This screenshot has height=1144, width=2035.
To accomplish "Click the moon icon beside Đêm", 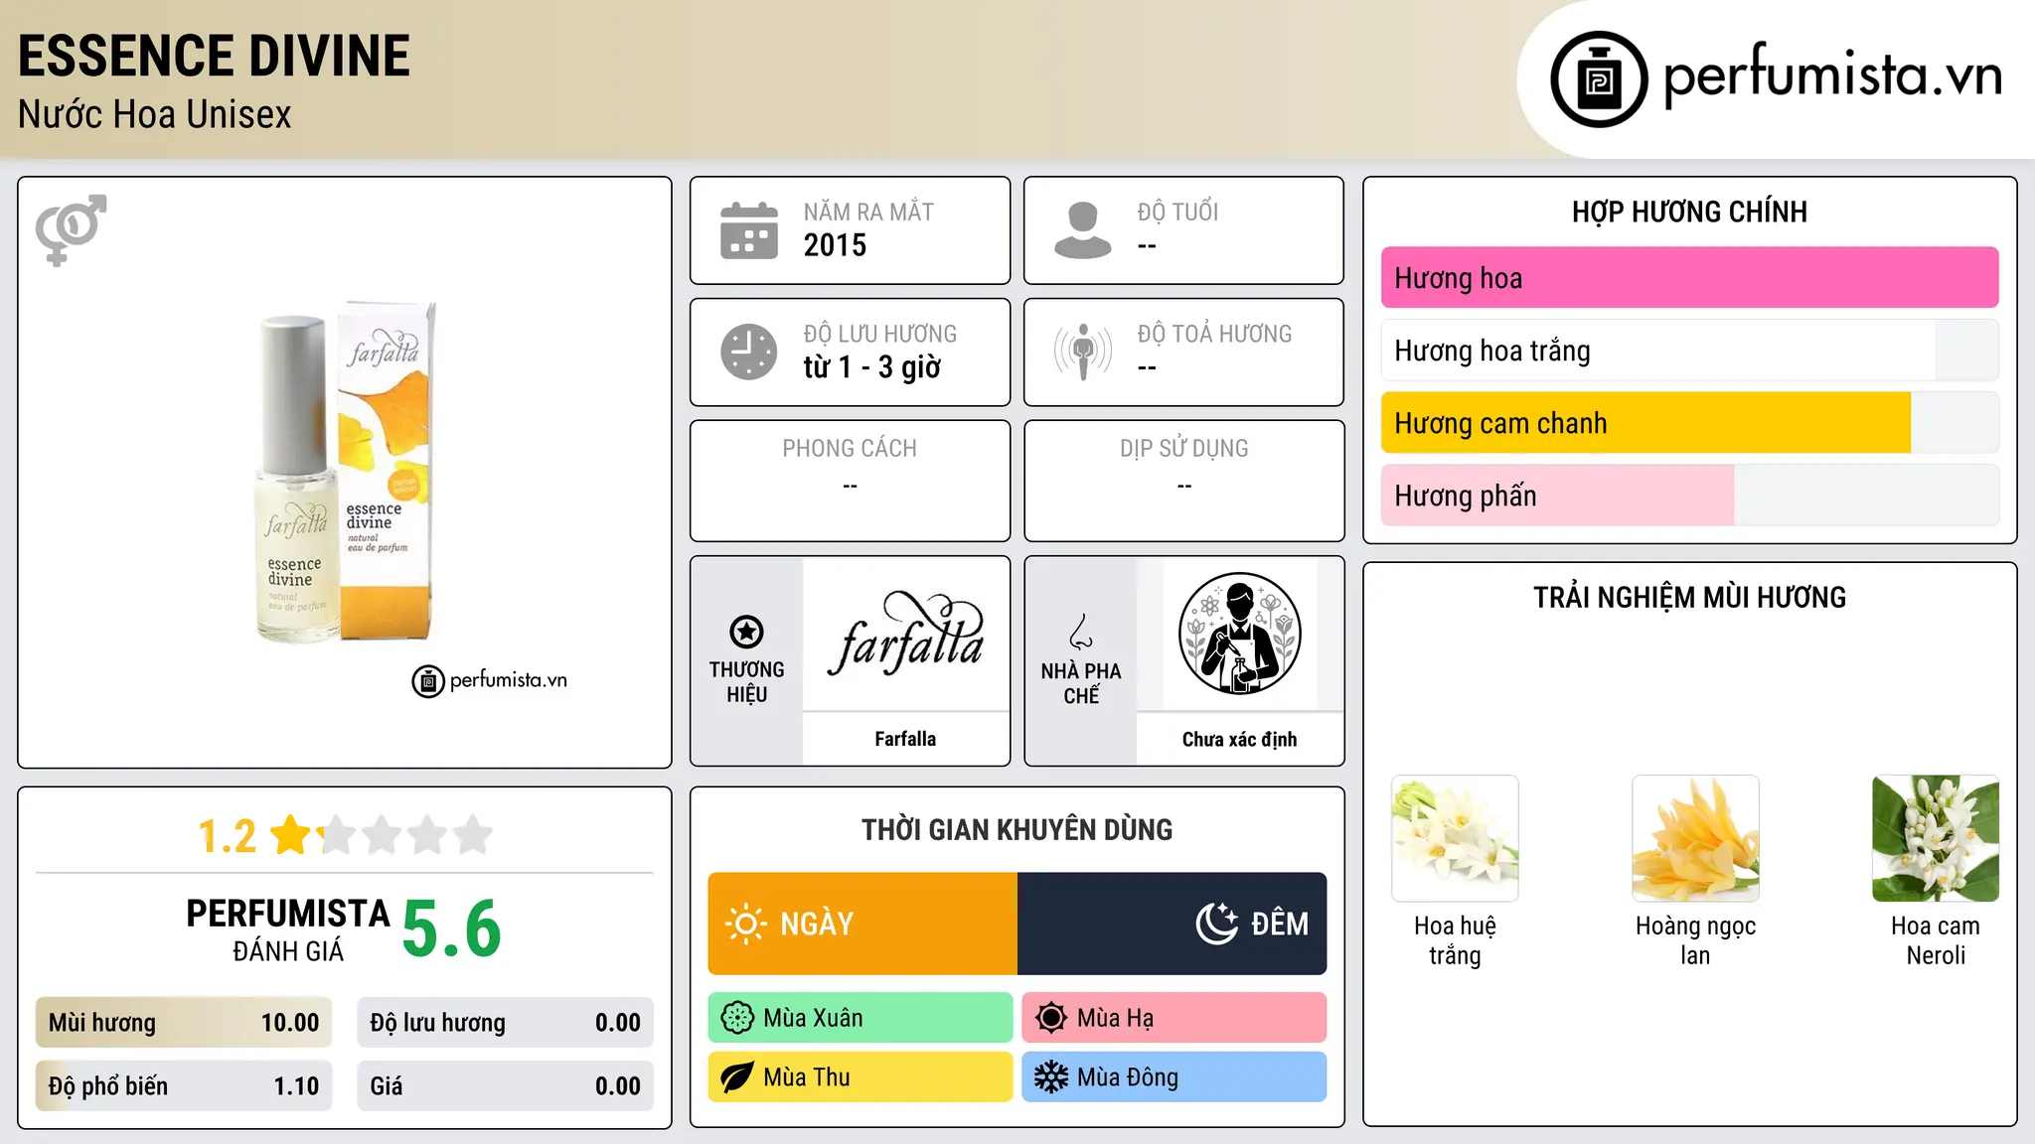I will [1217, 924].
